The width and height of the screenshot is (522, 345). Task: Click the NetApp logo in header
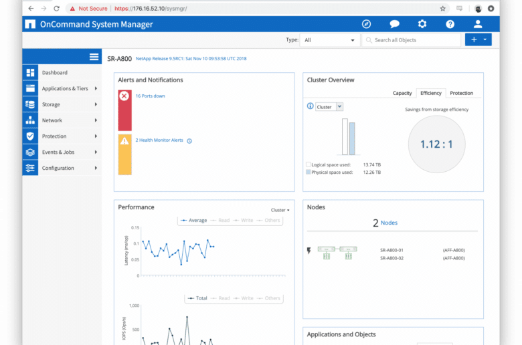[x=30, y=24]
